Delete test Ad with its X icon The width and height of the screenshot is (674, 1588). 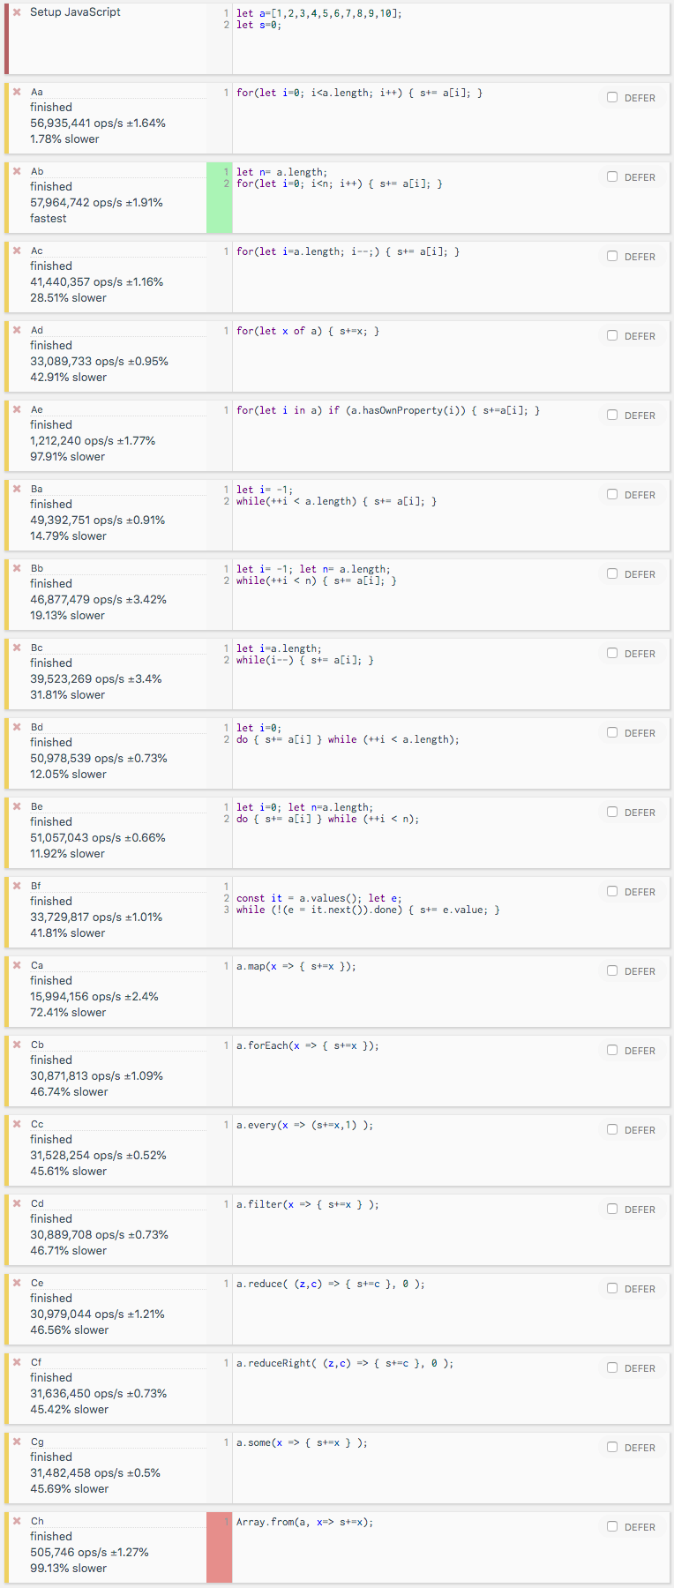(17, 329)
